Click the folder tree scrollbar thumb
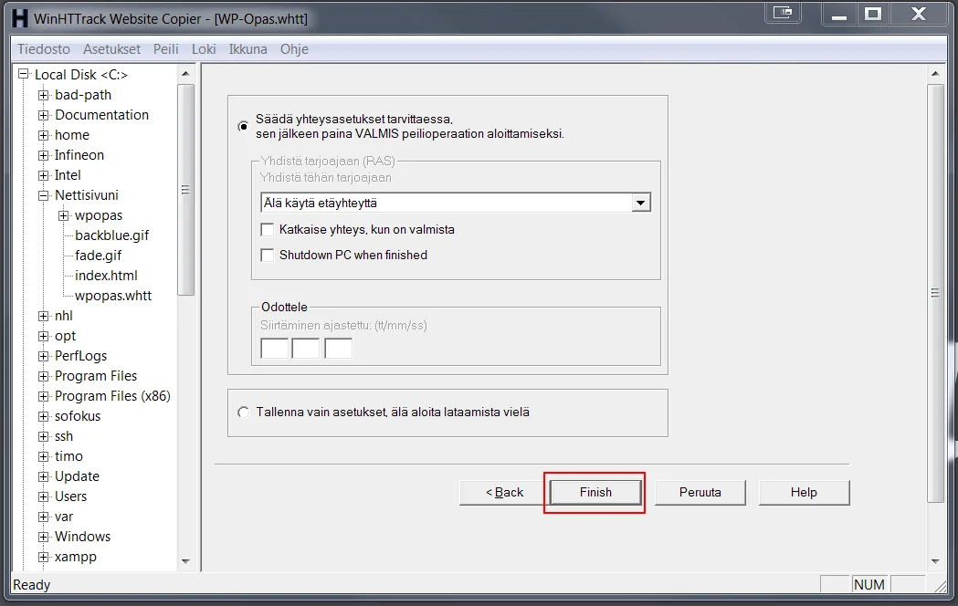This screenshot has height=606, width=958. point(185,190)
